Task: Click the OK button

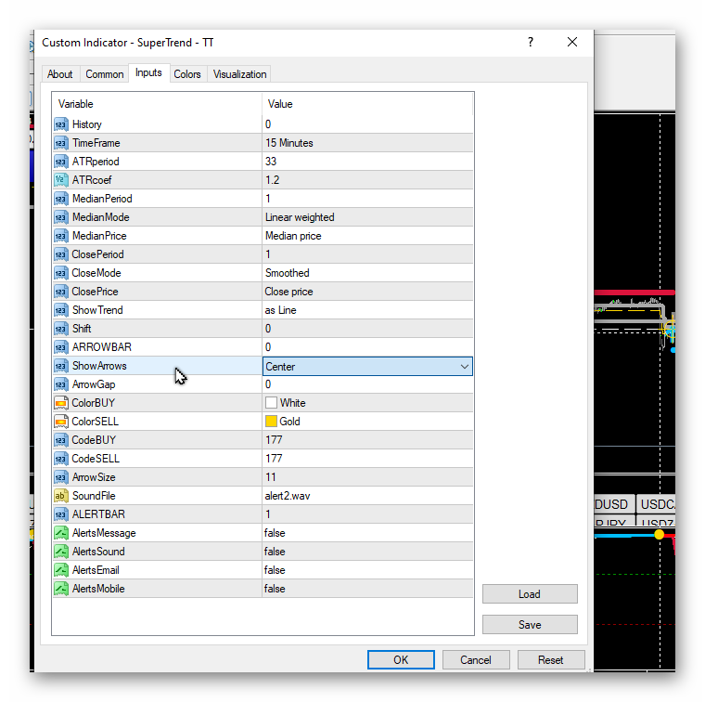Action: [401, 659]
